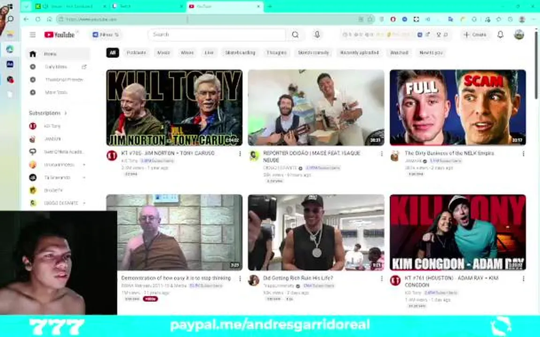Open Kill Tony subscription channel
The width and height of the screenshot is (540, 337).
tap(59, 126)
